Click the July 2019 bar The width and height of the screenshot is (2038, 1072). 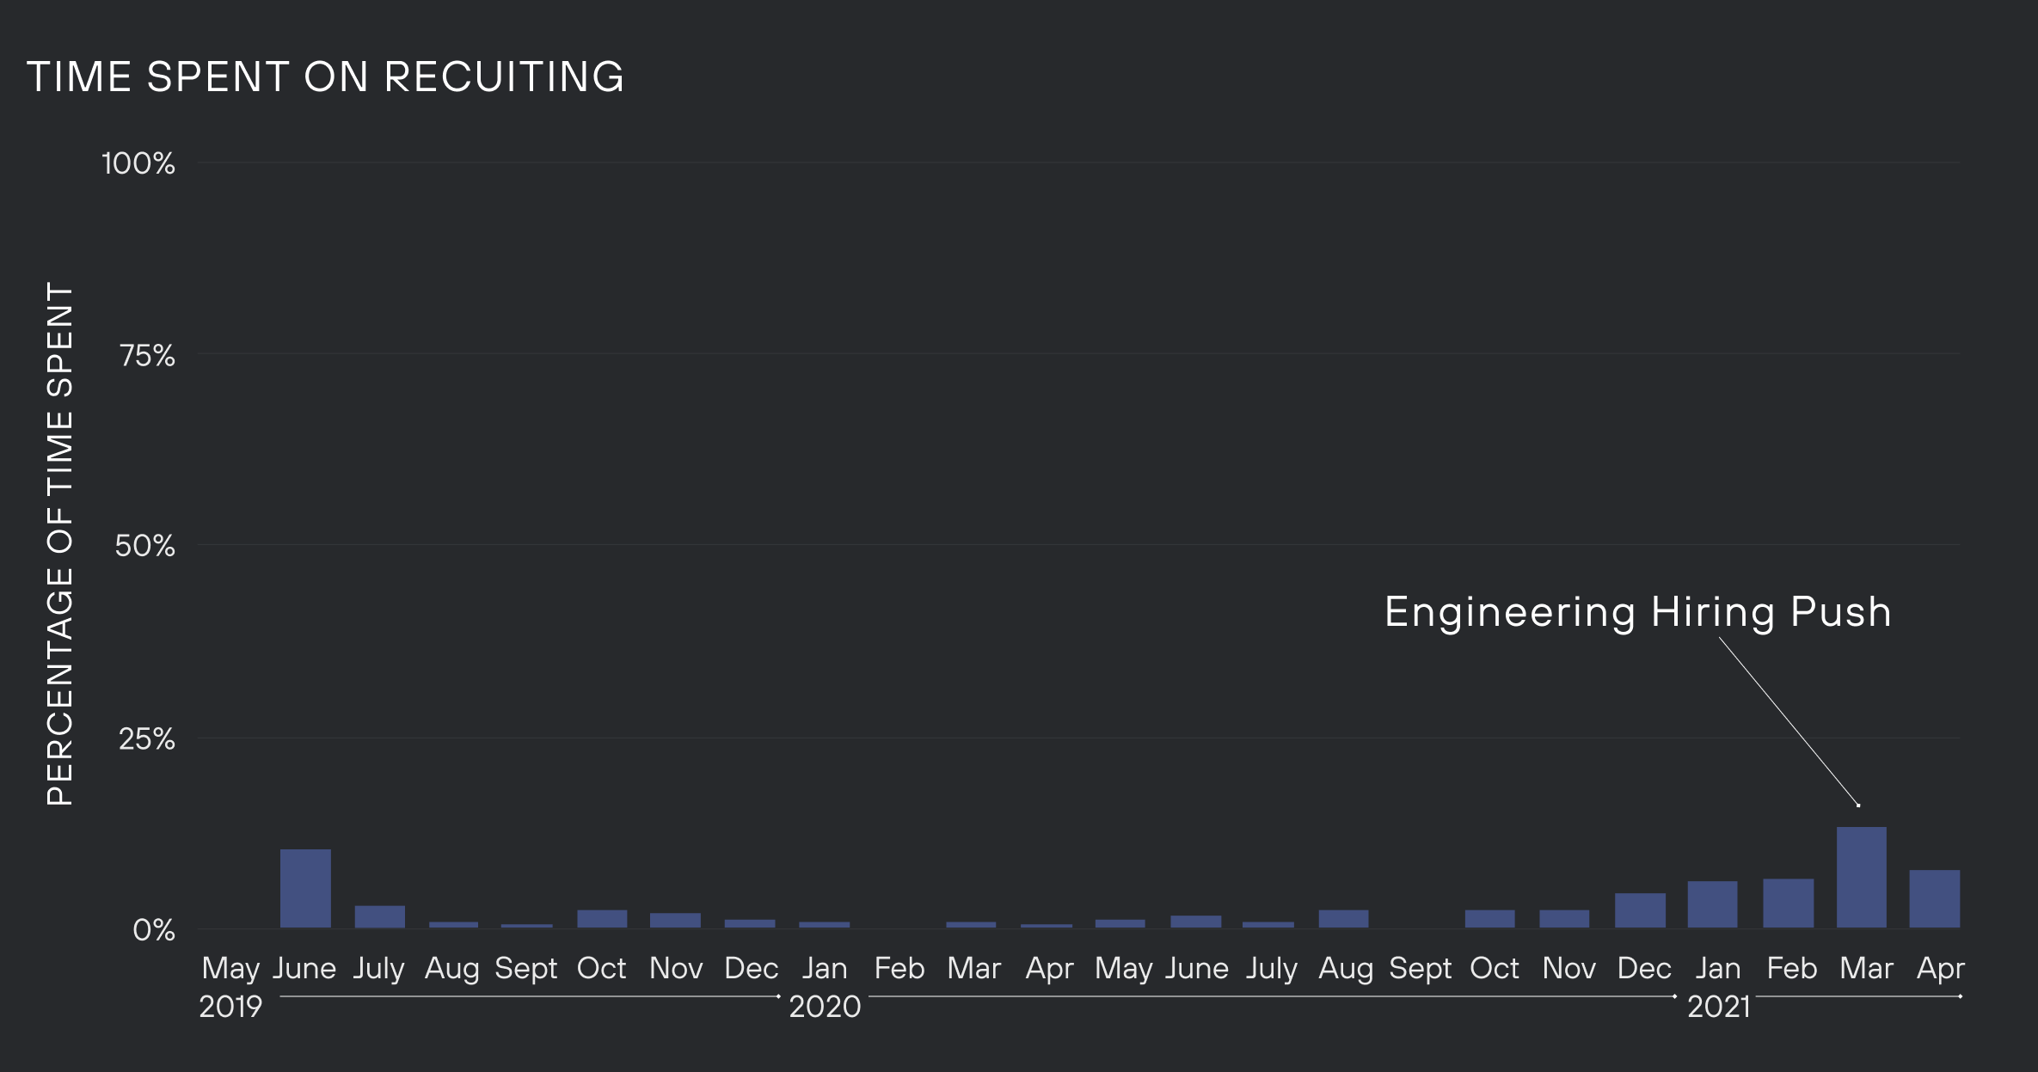(x=379, y=916)
